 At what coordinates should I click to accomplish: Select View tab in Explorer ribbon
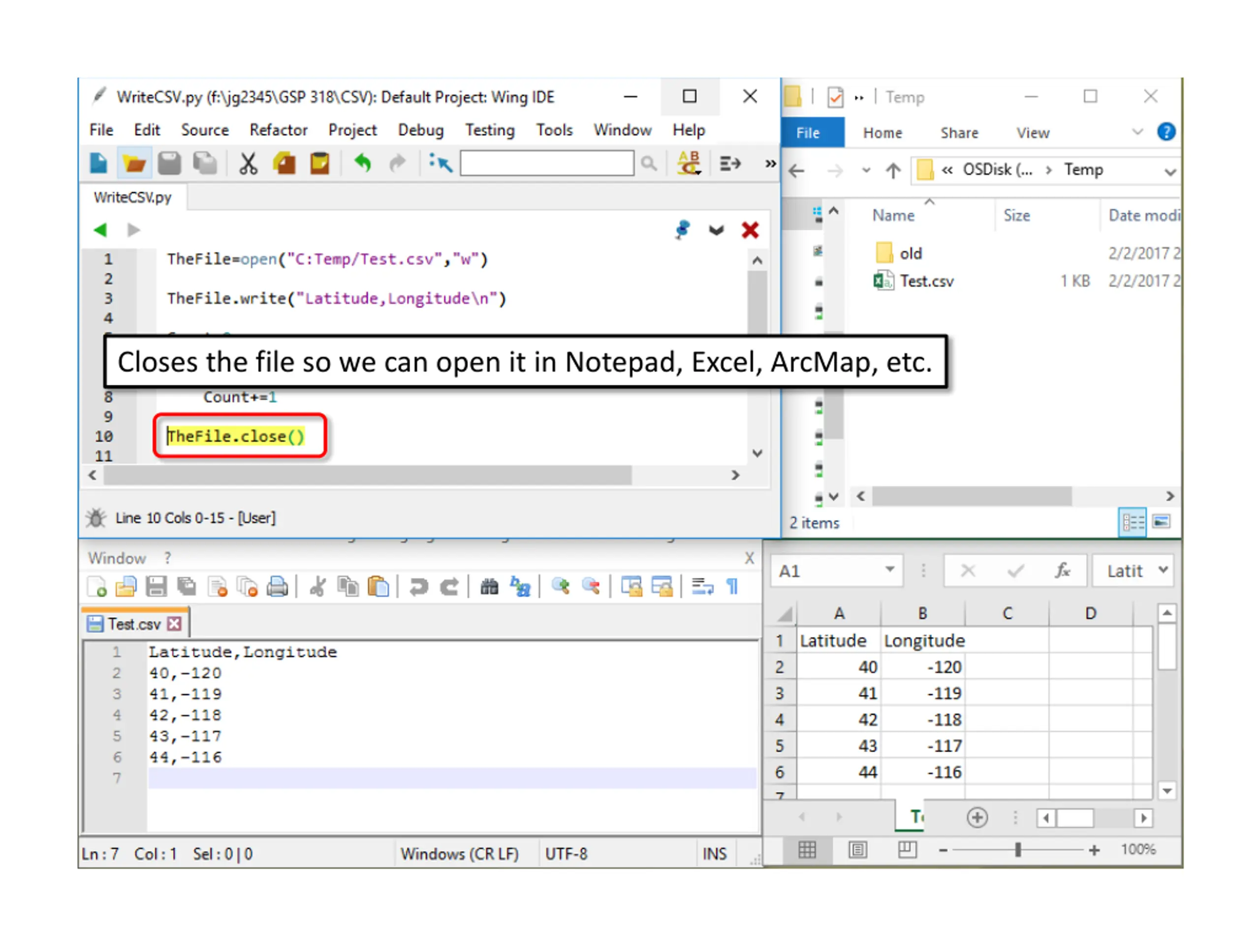pos(1033,133)
